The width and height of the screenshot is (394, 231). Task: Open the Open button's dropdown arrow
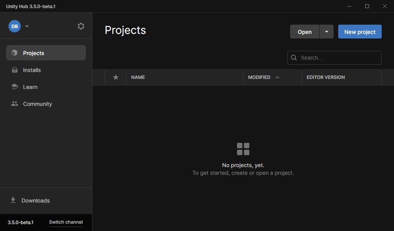pyautogui.click(x=326, y=32)
